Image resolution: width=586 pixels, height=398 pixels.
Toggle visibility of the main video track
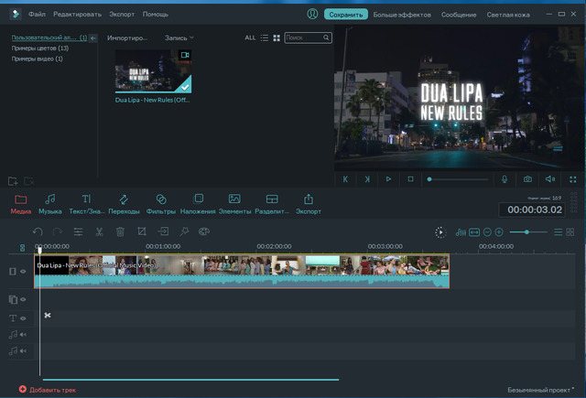point(23,271)
